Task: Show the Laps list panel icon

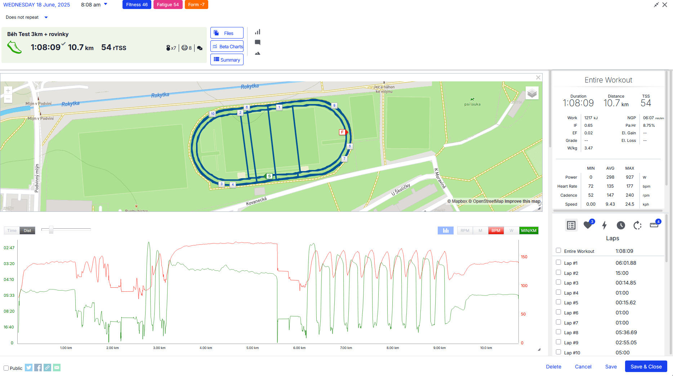Action: (x=571, y=225)
